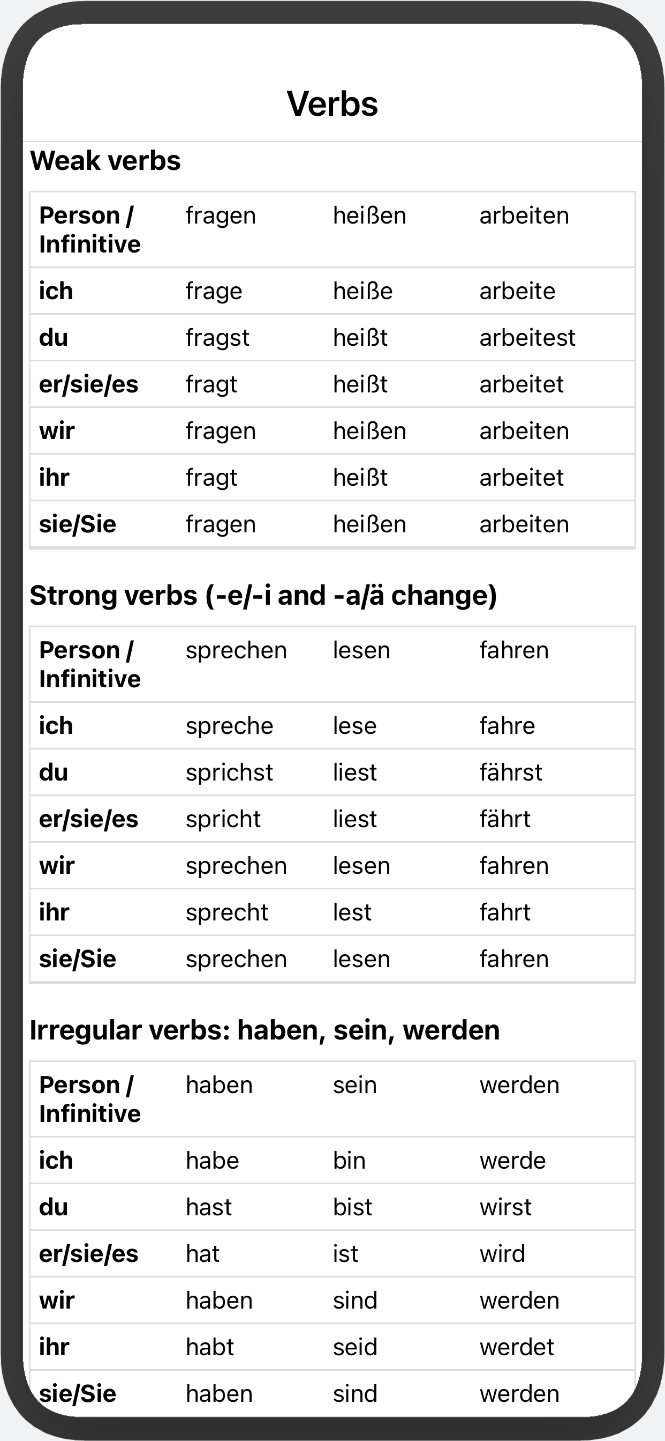Tap the 'sprecht' cell

pos(227,912)
